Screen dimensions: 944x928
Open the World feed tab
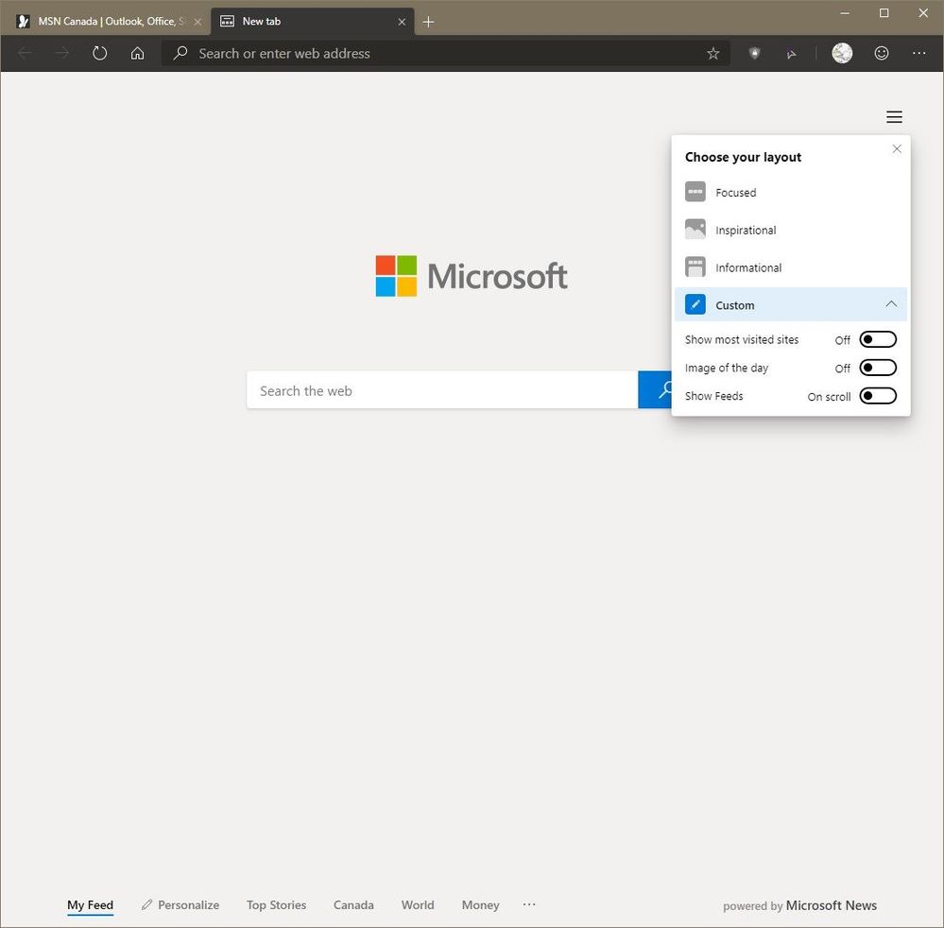pos(418,905)
